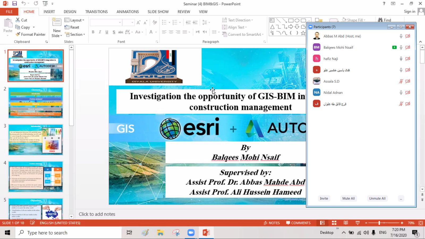Click microphone icon for Nidal Adnan
This screenshot has height=239, width=425.
401,92
